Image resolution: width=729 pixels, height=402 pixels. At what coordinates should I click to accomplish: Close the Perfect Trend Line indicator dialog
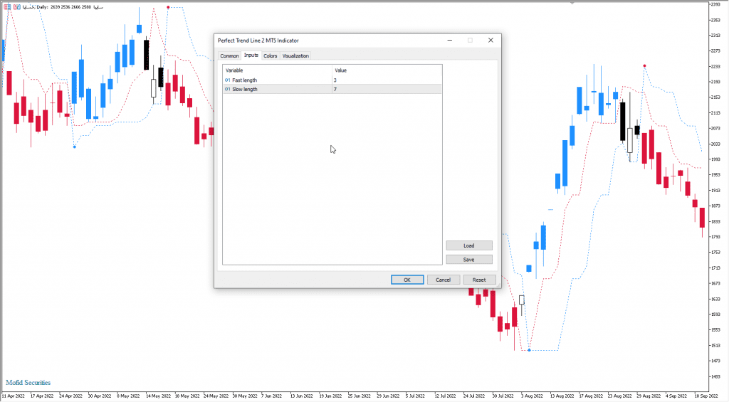click(x=491, y=41)
